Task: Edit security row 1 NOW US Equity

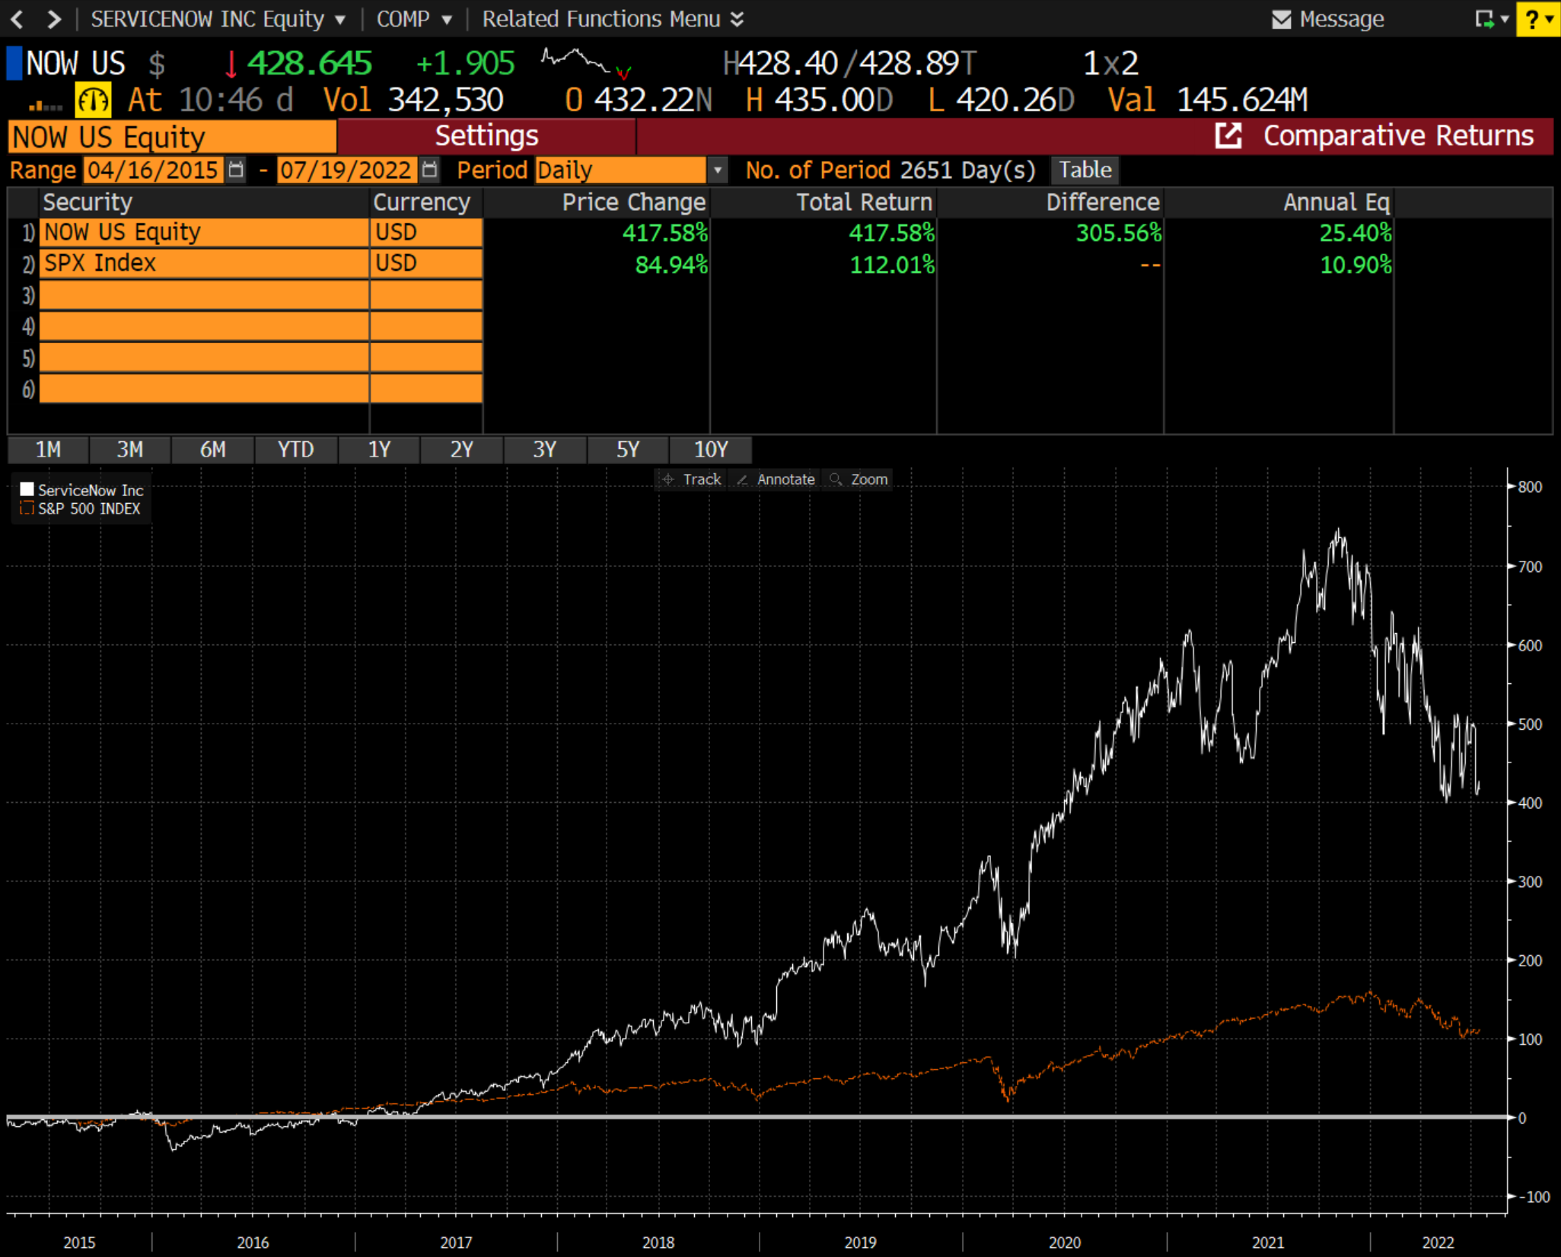Action: (204, 232)
